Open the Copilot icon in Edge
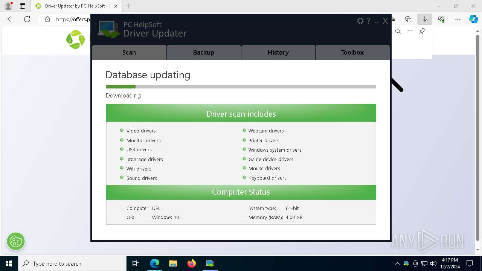The width and height of the screenshot is (482, 271). [x=473, y=19]
